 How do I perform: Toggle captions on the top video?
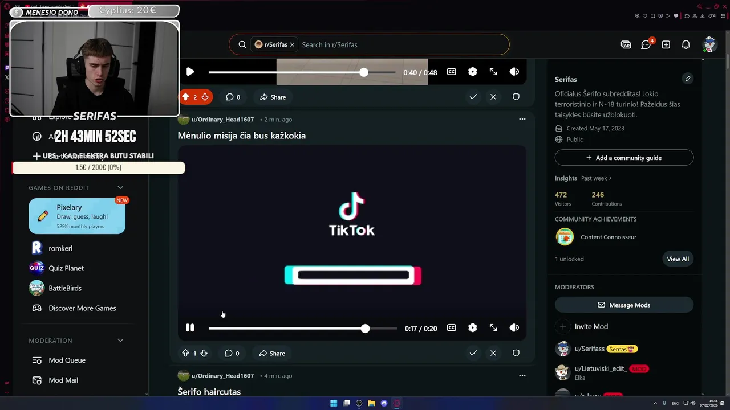[x=451, y=72]
